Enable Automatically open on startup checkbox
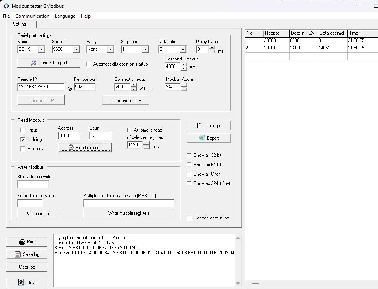Image resolution: width=378 pixels, height=289 pixels. point(89,64)
